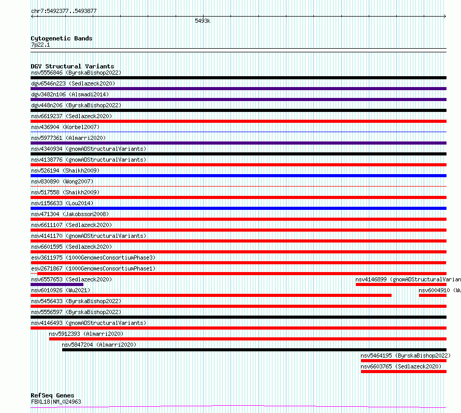Screen dimensions: 461x413
Task: Click the nsv5556846 (ByrskaBishop2022) variant label
Action: click(76, 73)
